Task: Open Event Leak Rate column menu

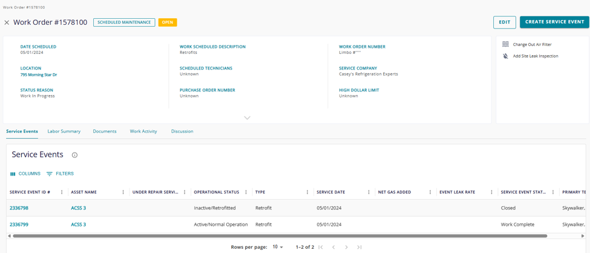Action: (x=491, y=192)
